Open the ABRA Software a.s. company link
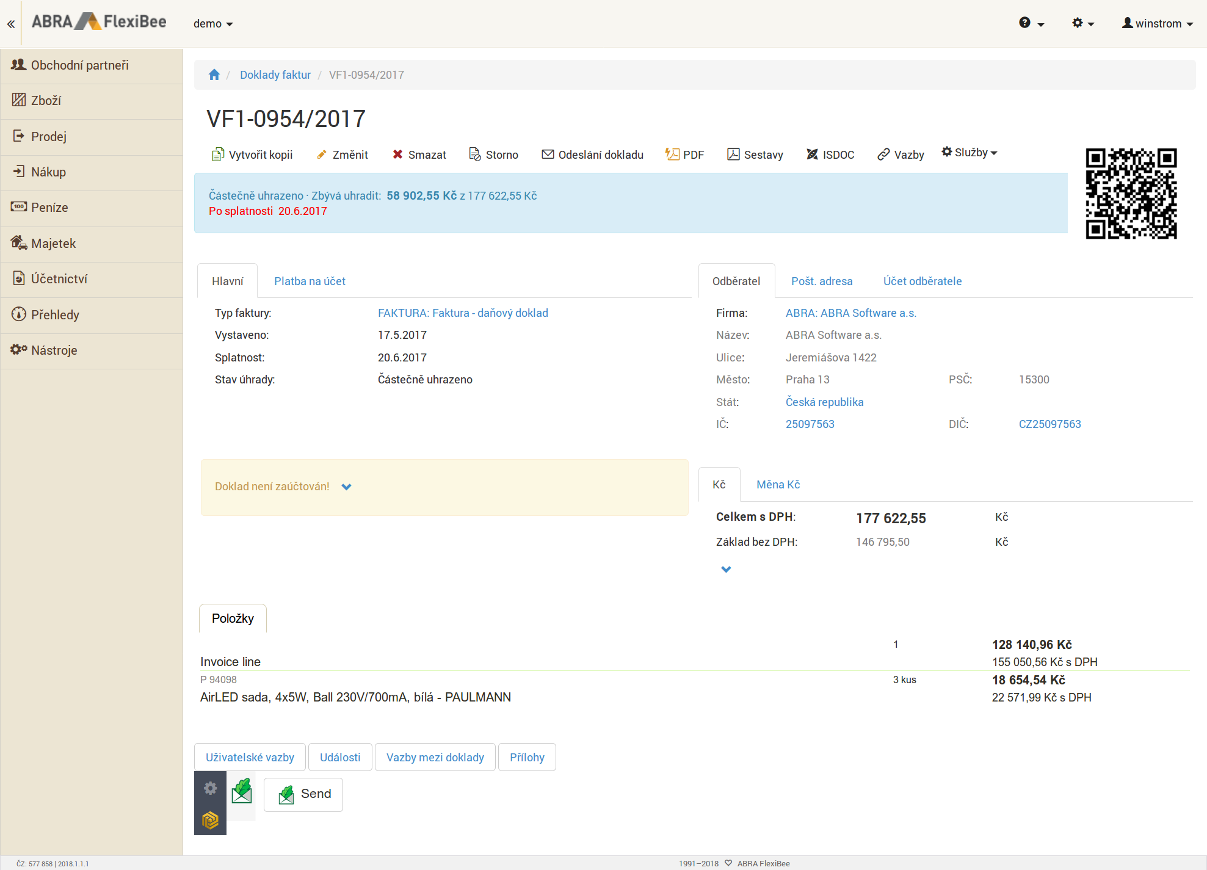Viewport: 1207px width, 870px height. (850, 313)
